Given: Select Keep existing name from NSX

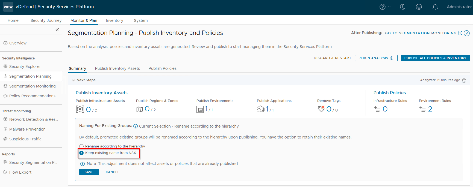Looking at the screenshot, I should tap(81, 153).
